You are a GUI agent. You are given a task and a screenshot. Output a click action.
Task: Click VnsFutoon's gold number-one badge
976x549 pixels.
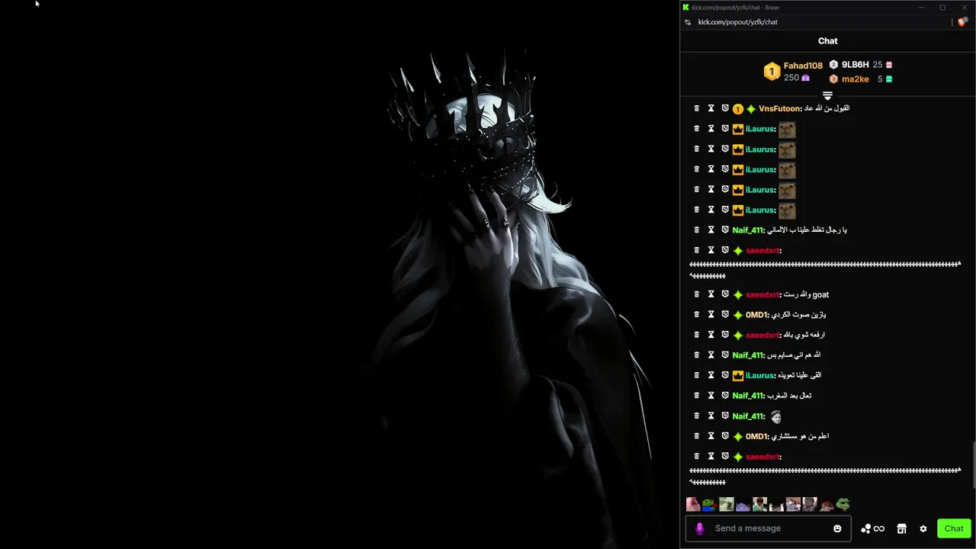point(737,109)
